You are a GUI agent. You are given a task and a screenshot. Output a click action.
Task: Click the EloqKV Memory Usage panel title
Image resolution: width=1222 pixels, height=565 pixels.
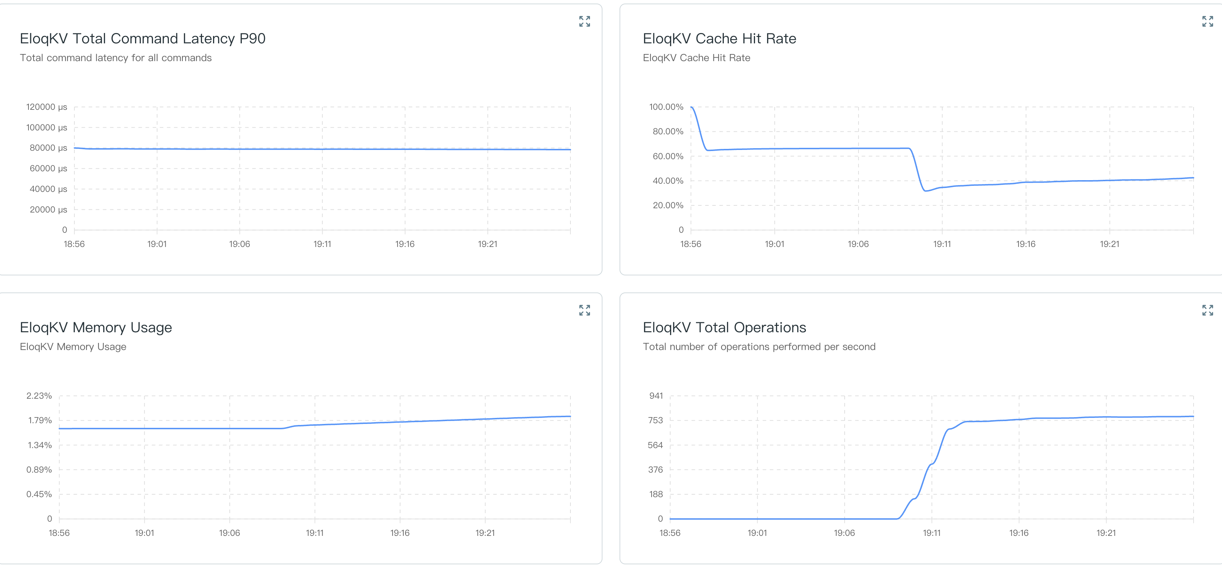[x=95, y=327]
